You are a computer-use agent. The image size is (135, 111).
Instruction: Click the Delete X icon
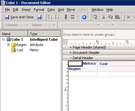[x=129, y=17]
